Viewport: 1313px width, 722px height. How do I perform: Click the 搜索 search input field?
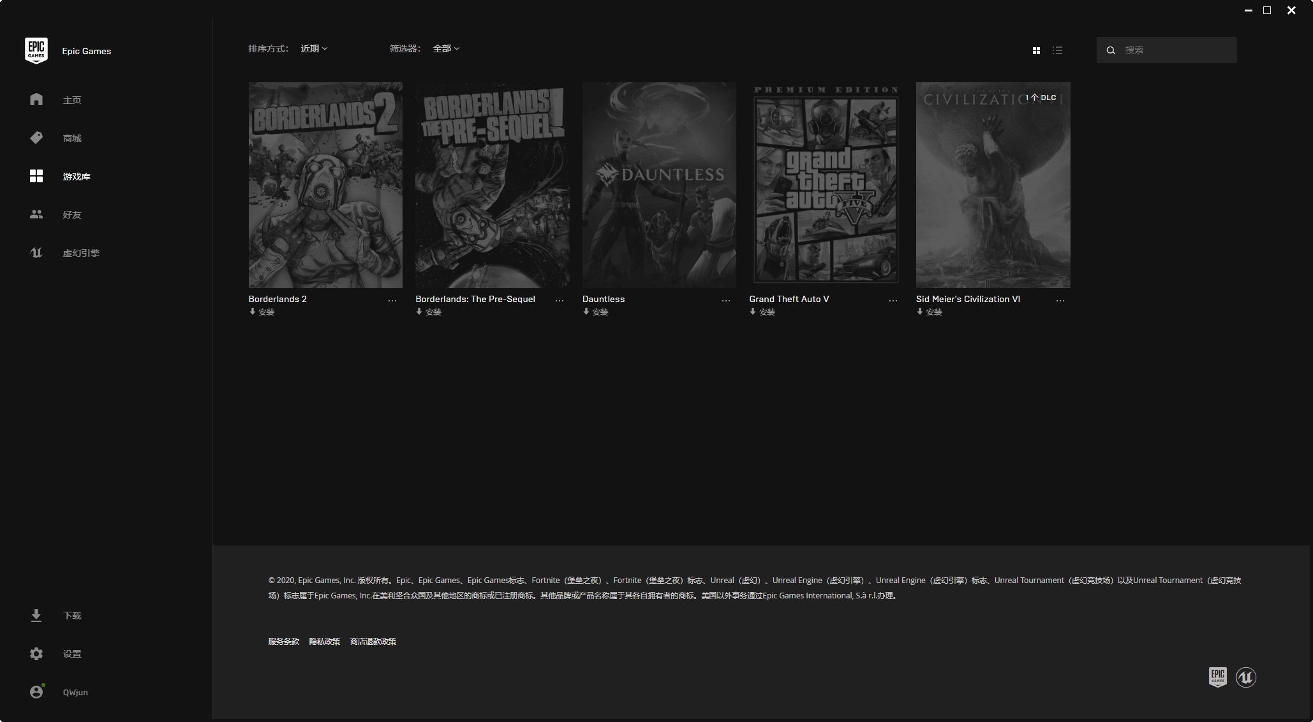pos(1167,50)
